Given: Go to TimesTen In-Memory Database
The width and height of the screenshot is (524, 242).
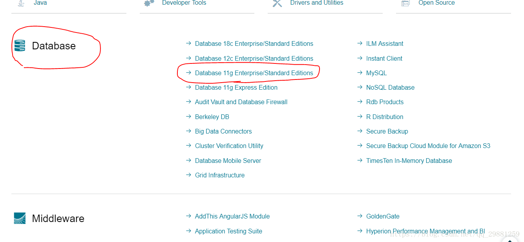Looking at the screenshot, I should coord(409,161).
